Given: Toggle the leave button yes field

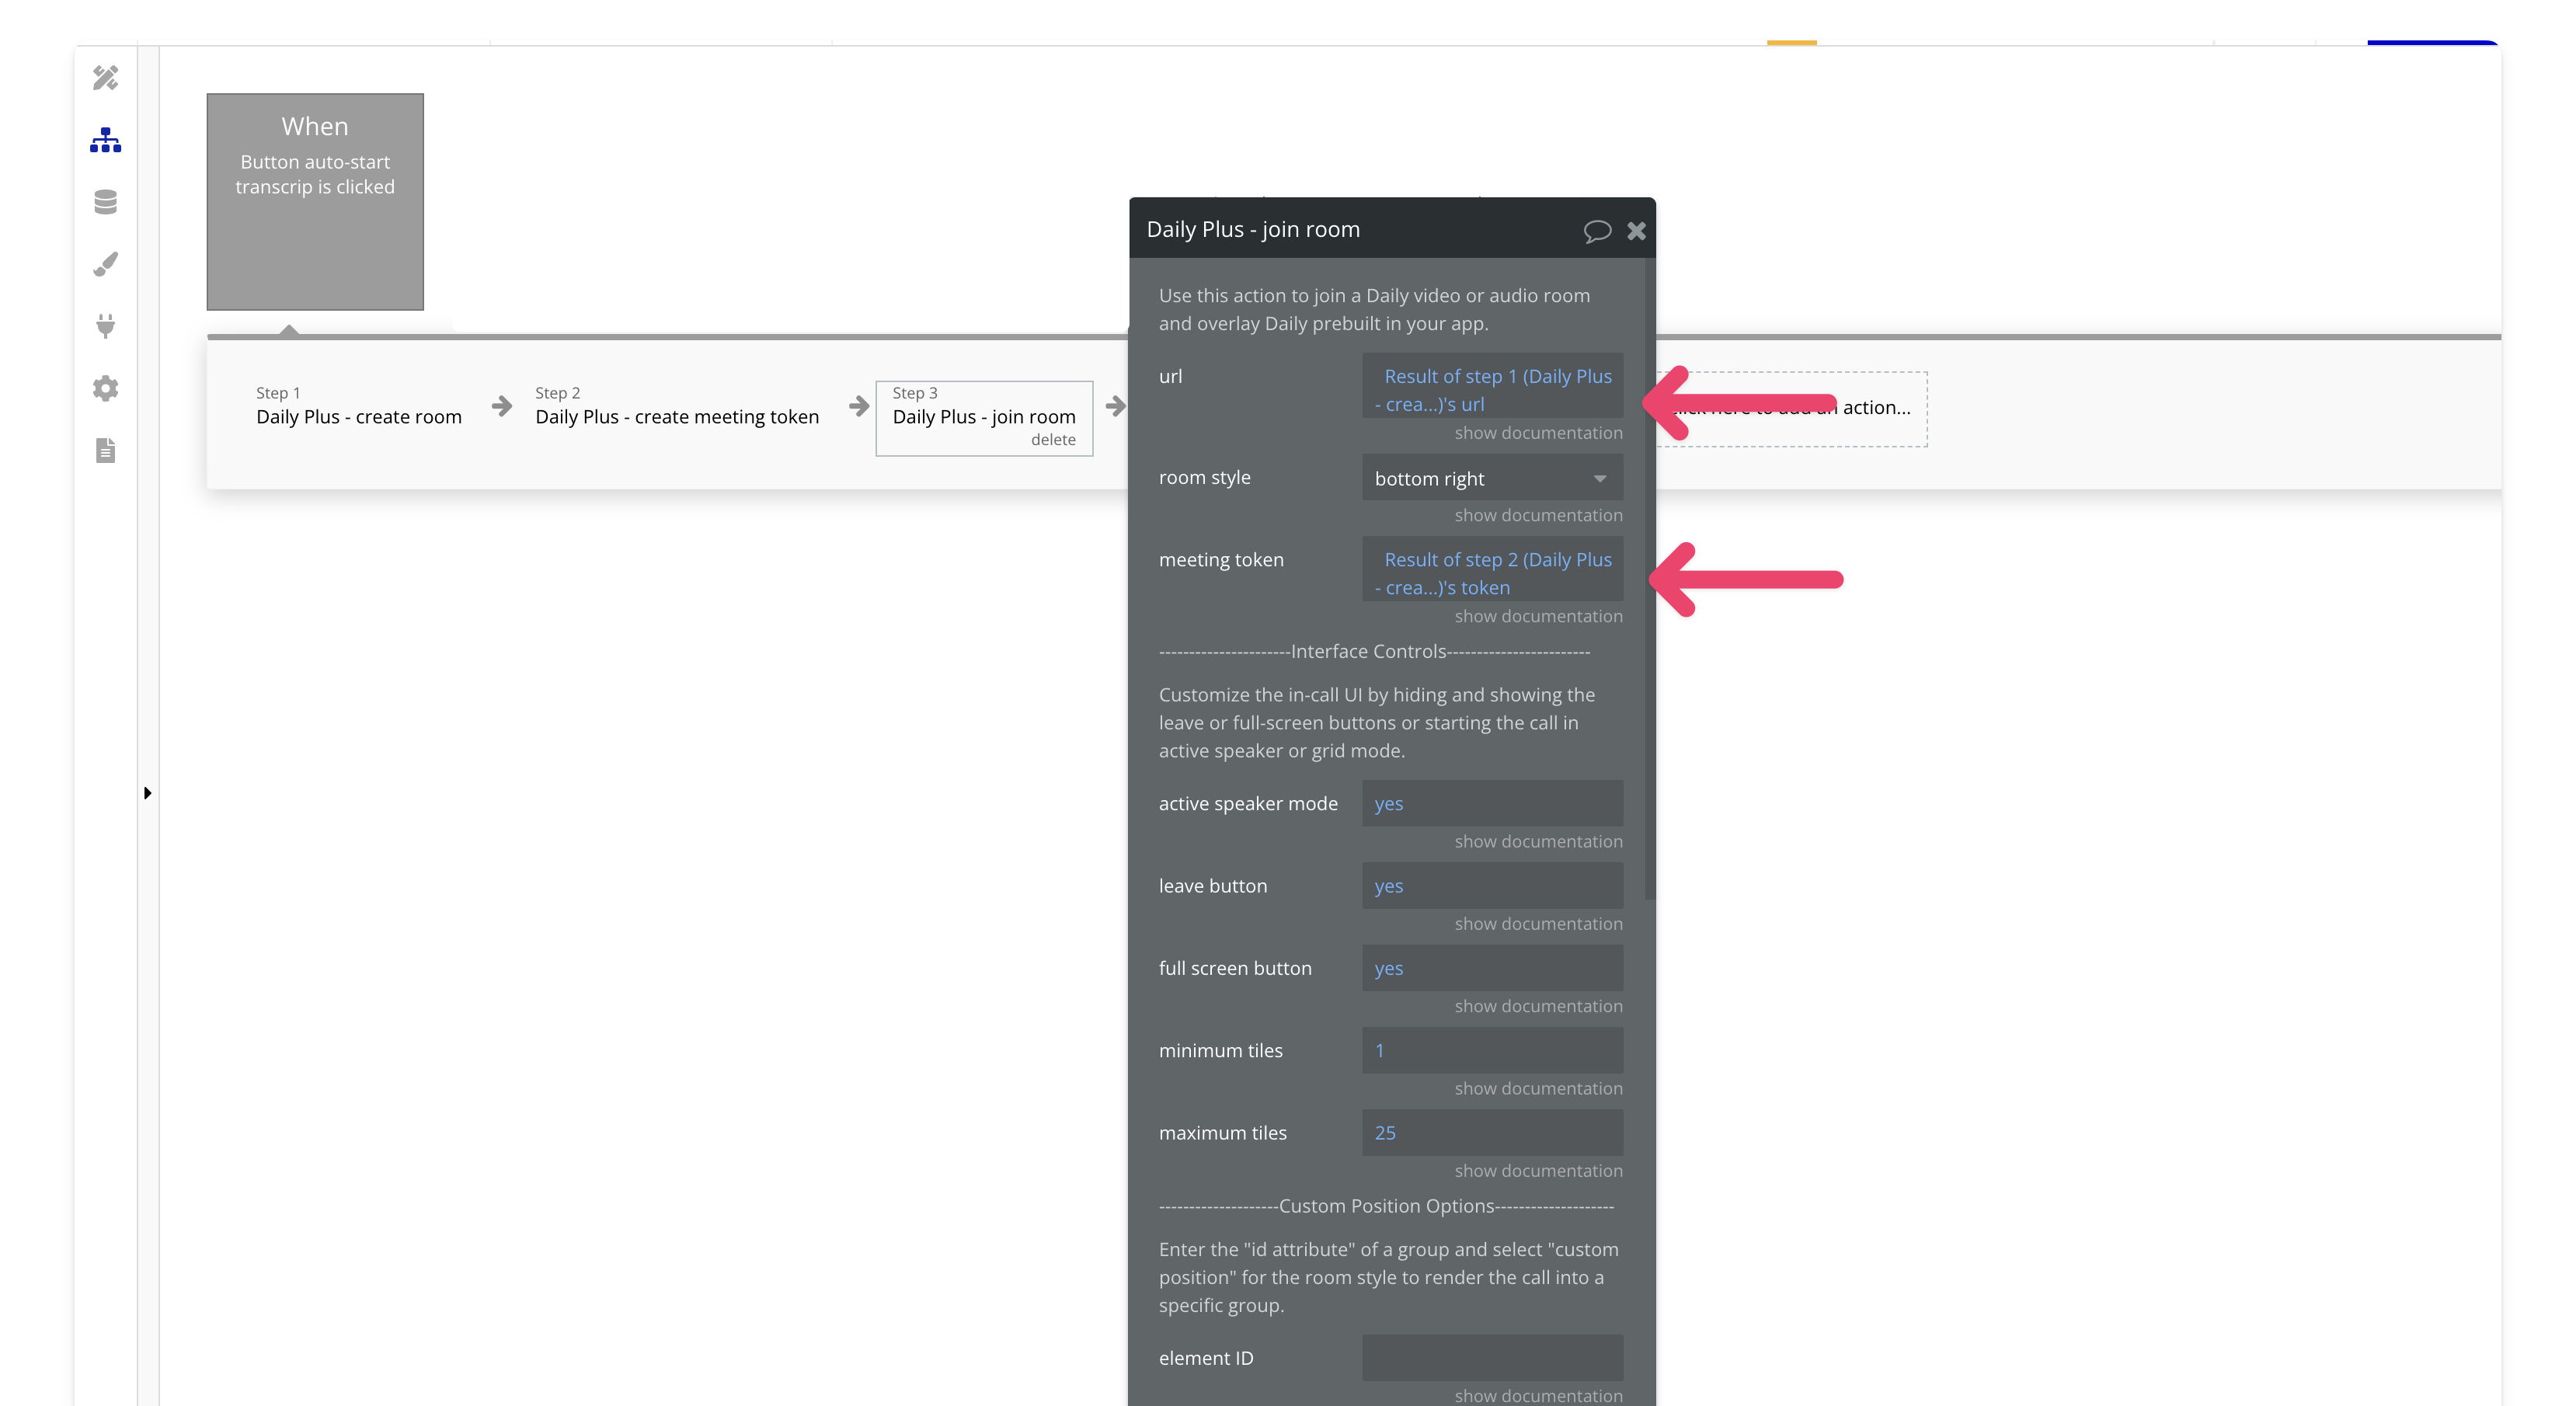Looking at the screenshot, I should (x=1492, y=886).
